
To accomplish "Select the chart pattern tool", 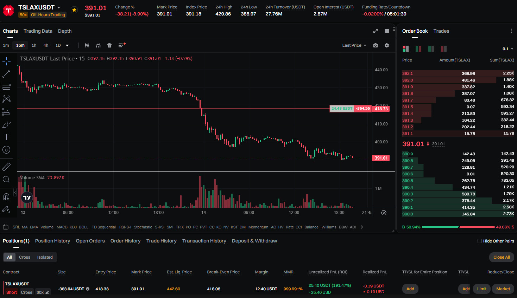I will point(6,99).
